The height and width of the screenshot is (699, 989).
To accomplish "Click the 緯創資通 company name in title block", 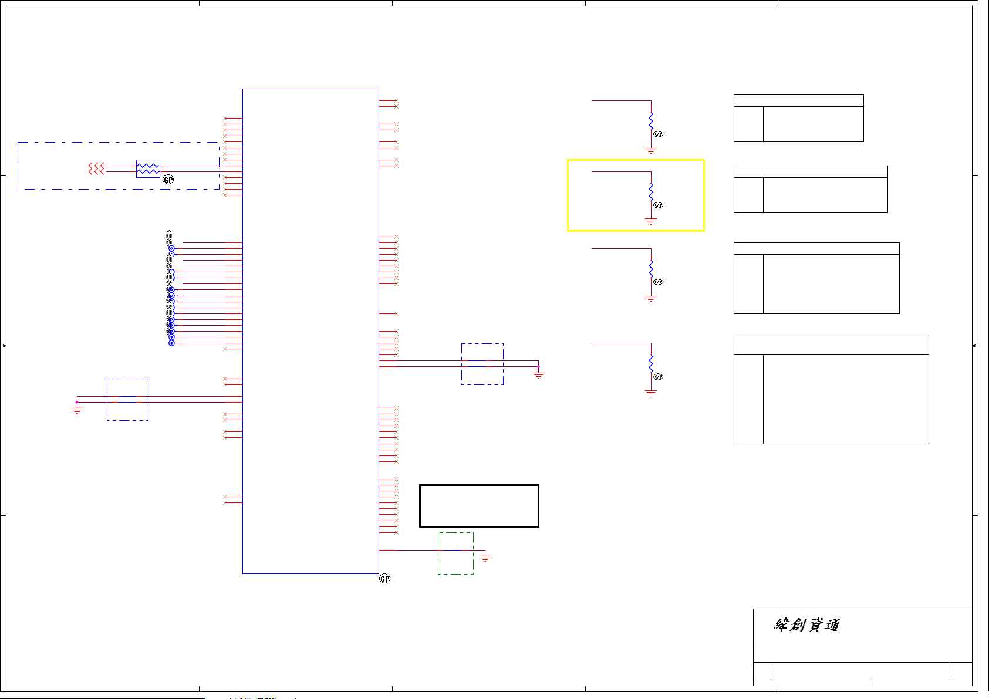I will pyautogui.click(x=806, y=625).
